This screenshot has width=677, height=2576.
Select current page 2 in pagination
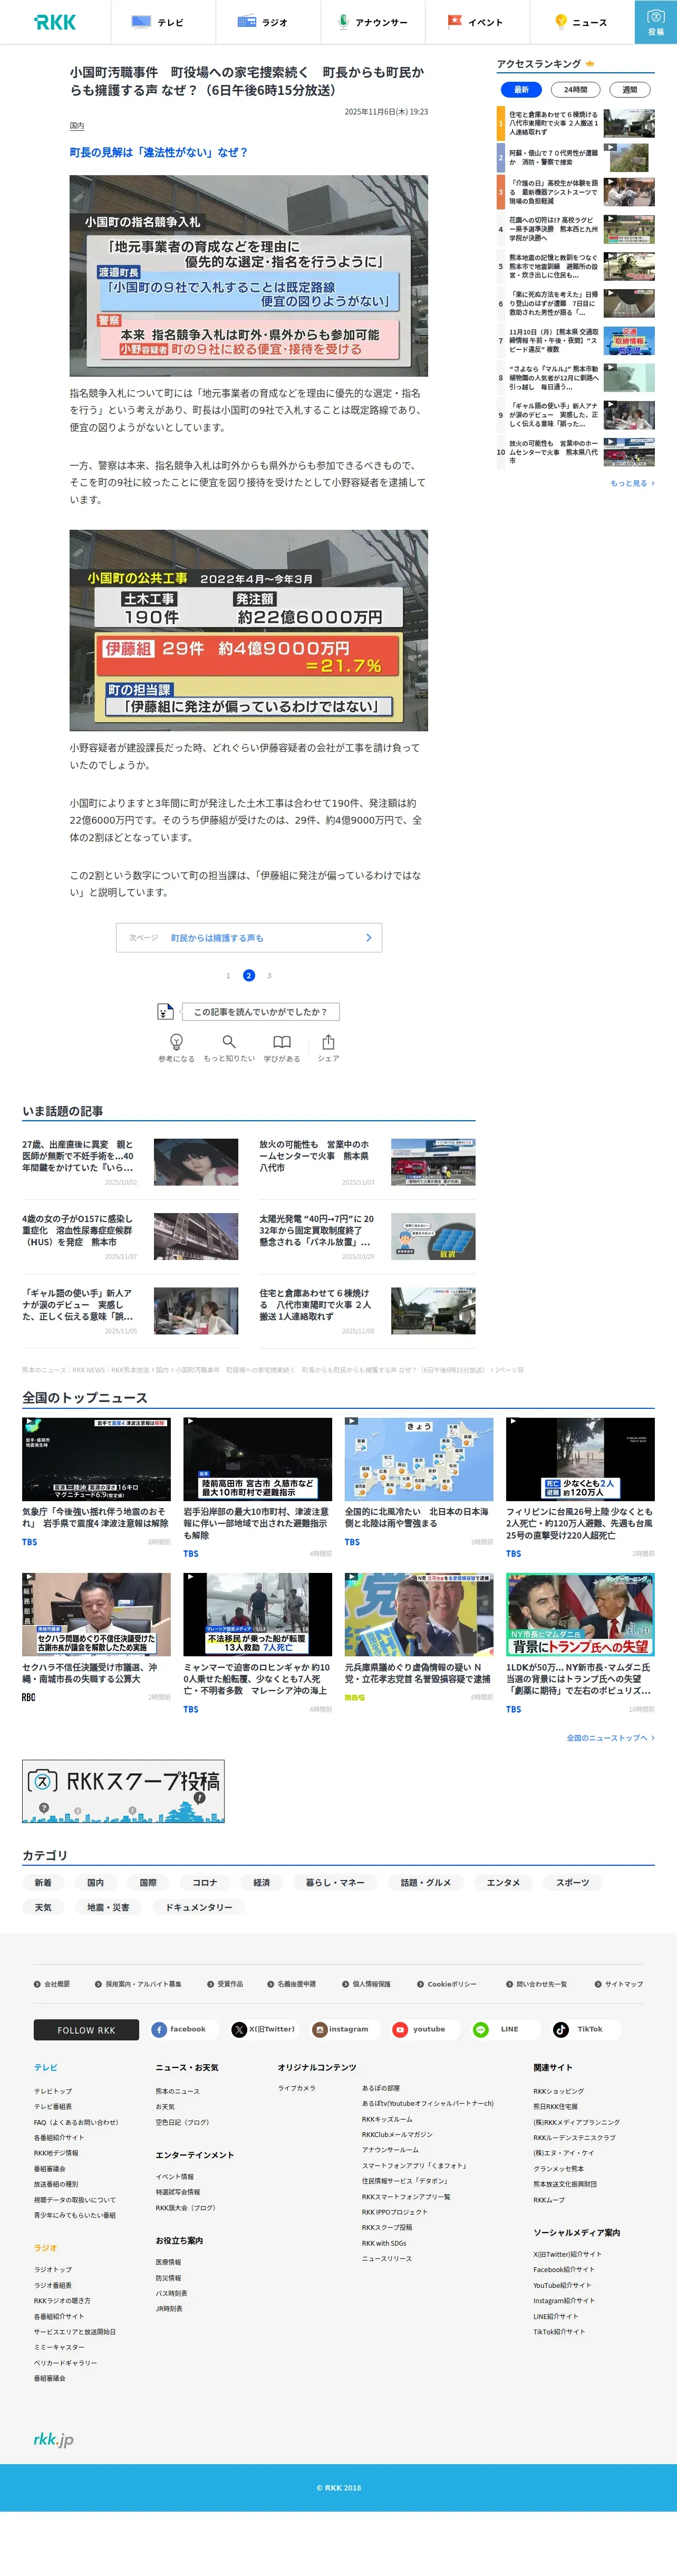pyautogui.click(x=249, y=975)
